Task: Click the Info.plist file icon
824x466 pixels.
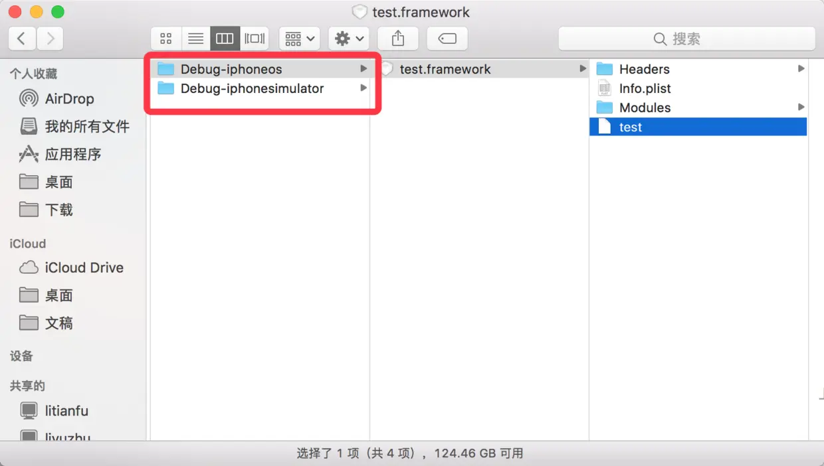Action: click(604, 88)
